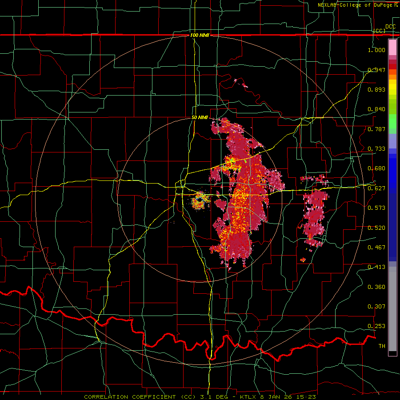Click the ring-shaped clutter echo near radar site

coord(200,200)
